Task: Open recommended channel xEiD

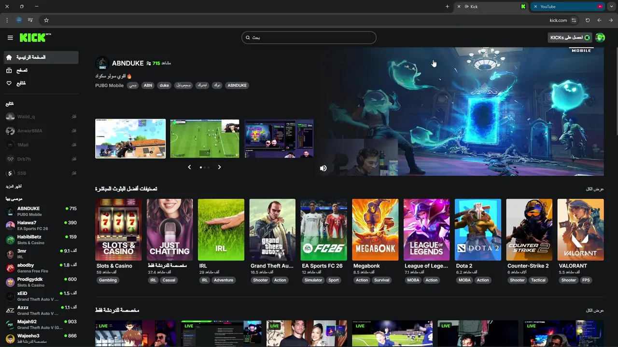Action: pyautogui.click(x=41, y=296)
